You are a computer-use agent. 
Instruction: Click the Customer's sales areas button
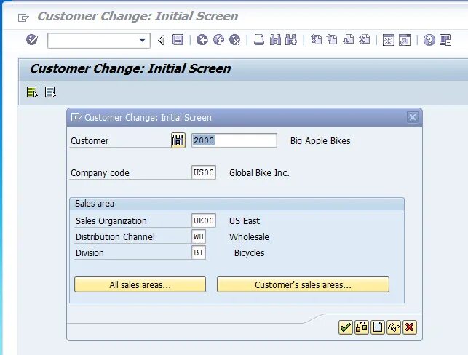[303, 284]
